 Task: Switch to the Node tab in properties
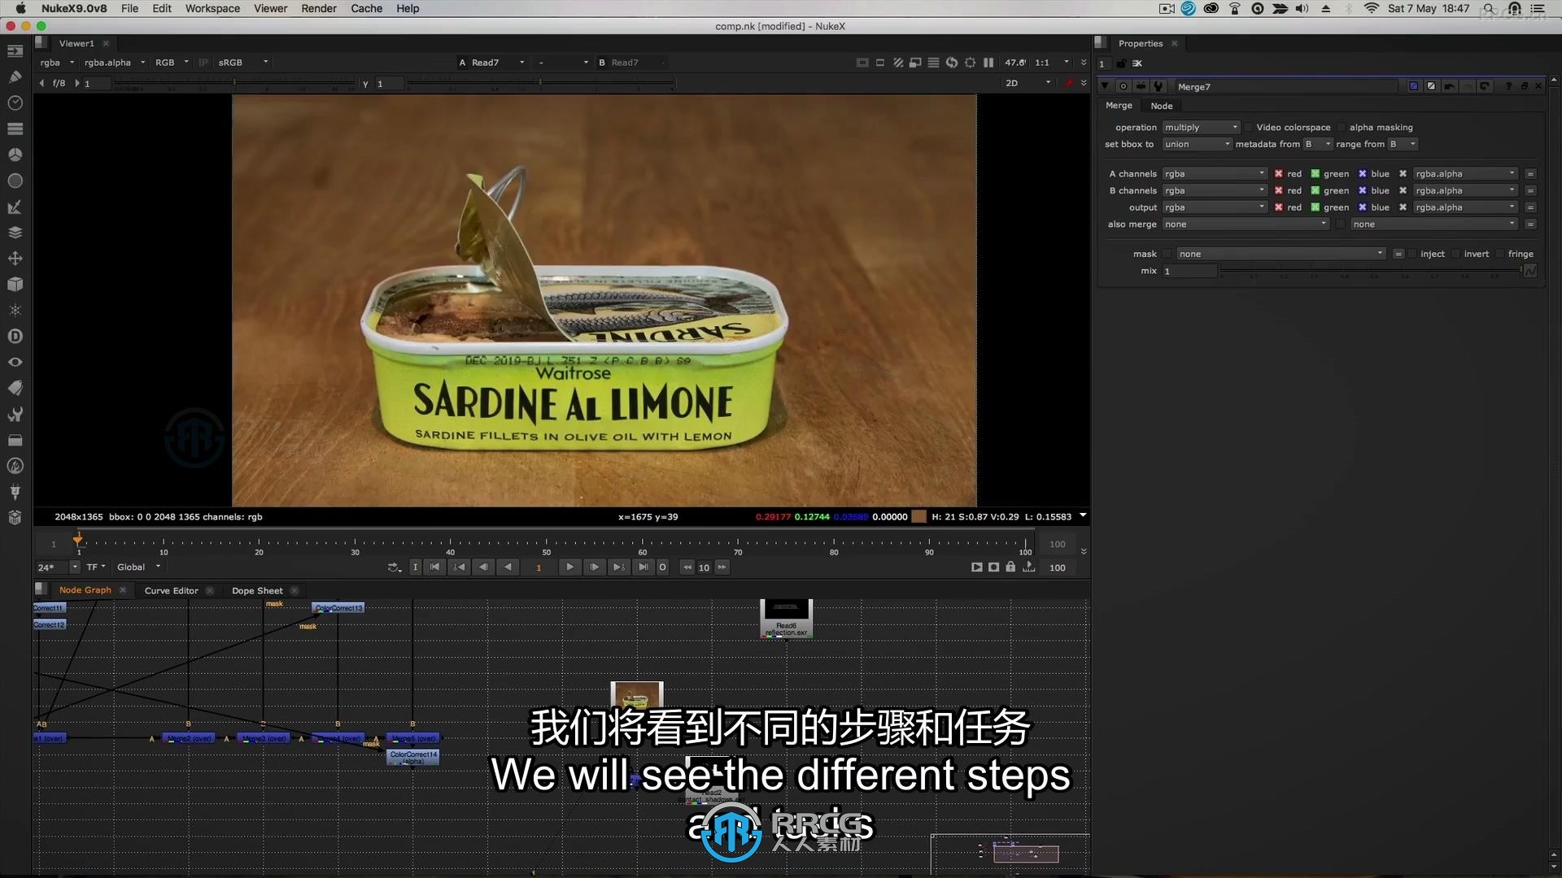[x=1162, y=106]
